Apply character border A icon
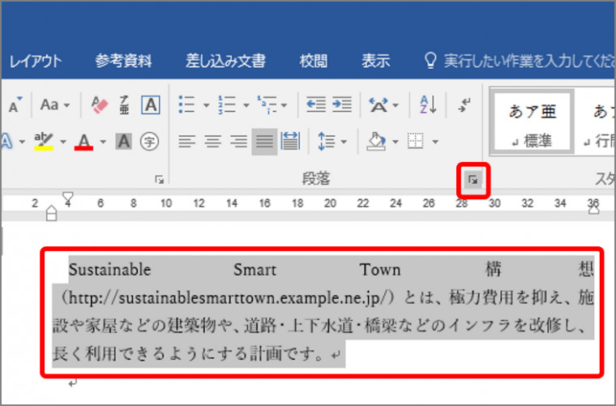Image resolution: width=616 pixels, height=406 pixels. [x=151, y=105]
